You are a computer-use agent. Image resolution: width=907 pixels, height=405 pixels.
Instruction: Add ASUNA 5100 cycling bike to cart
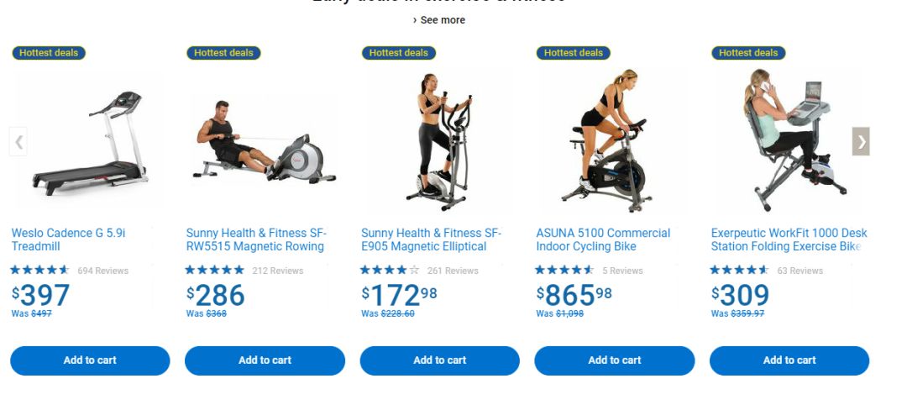tap(614, 360)
